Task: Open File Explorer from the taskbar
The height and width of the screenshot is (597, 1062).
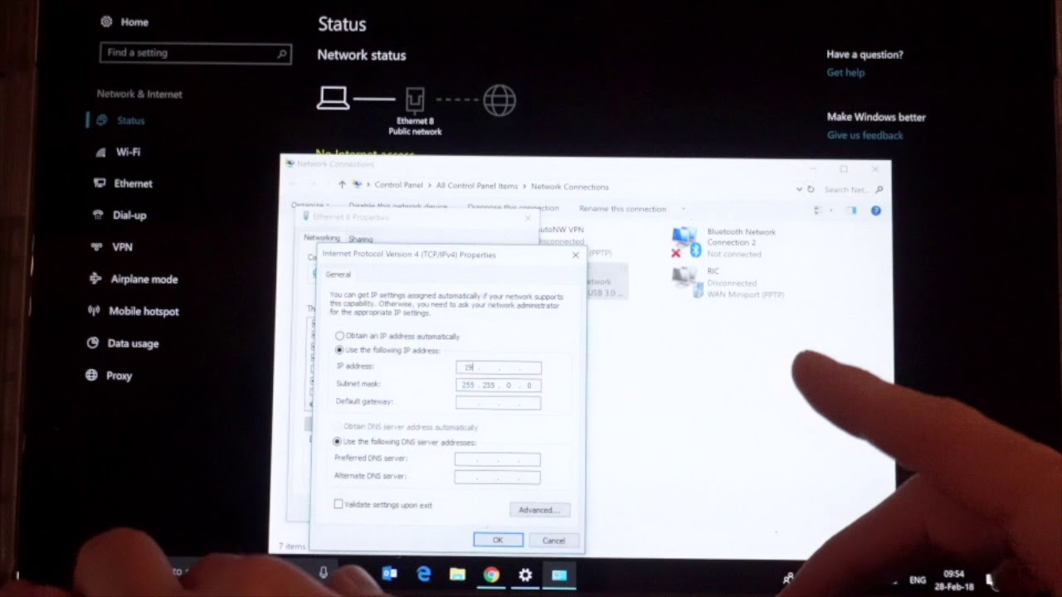Action: (457, 574)
